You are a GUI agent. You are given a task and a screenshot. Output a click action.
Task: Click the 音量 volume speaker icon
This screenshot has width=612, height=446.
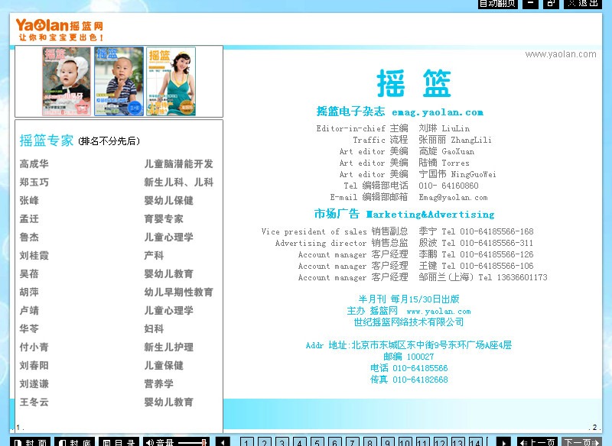150,442
